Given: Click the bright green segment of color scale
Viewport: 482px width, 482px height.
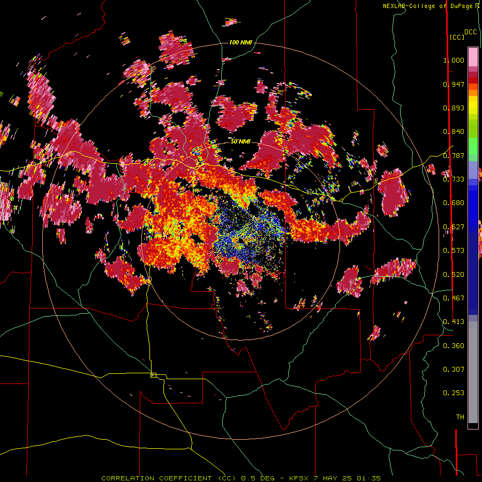Looking at the screenshot, I should [473, 146].
